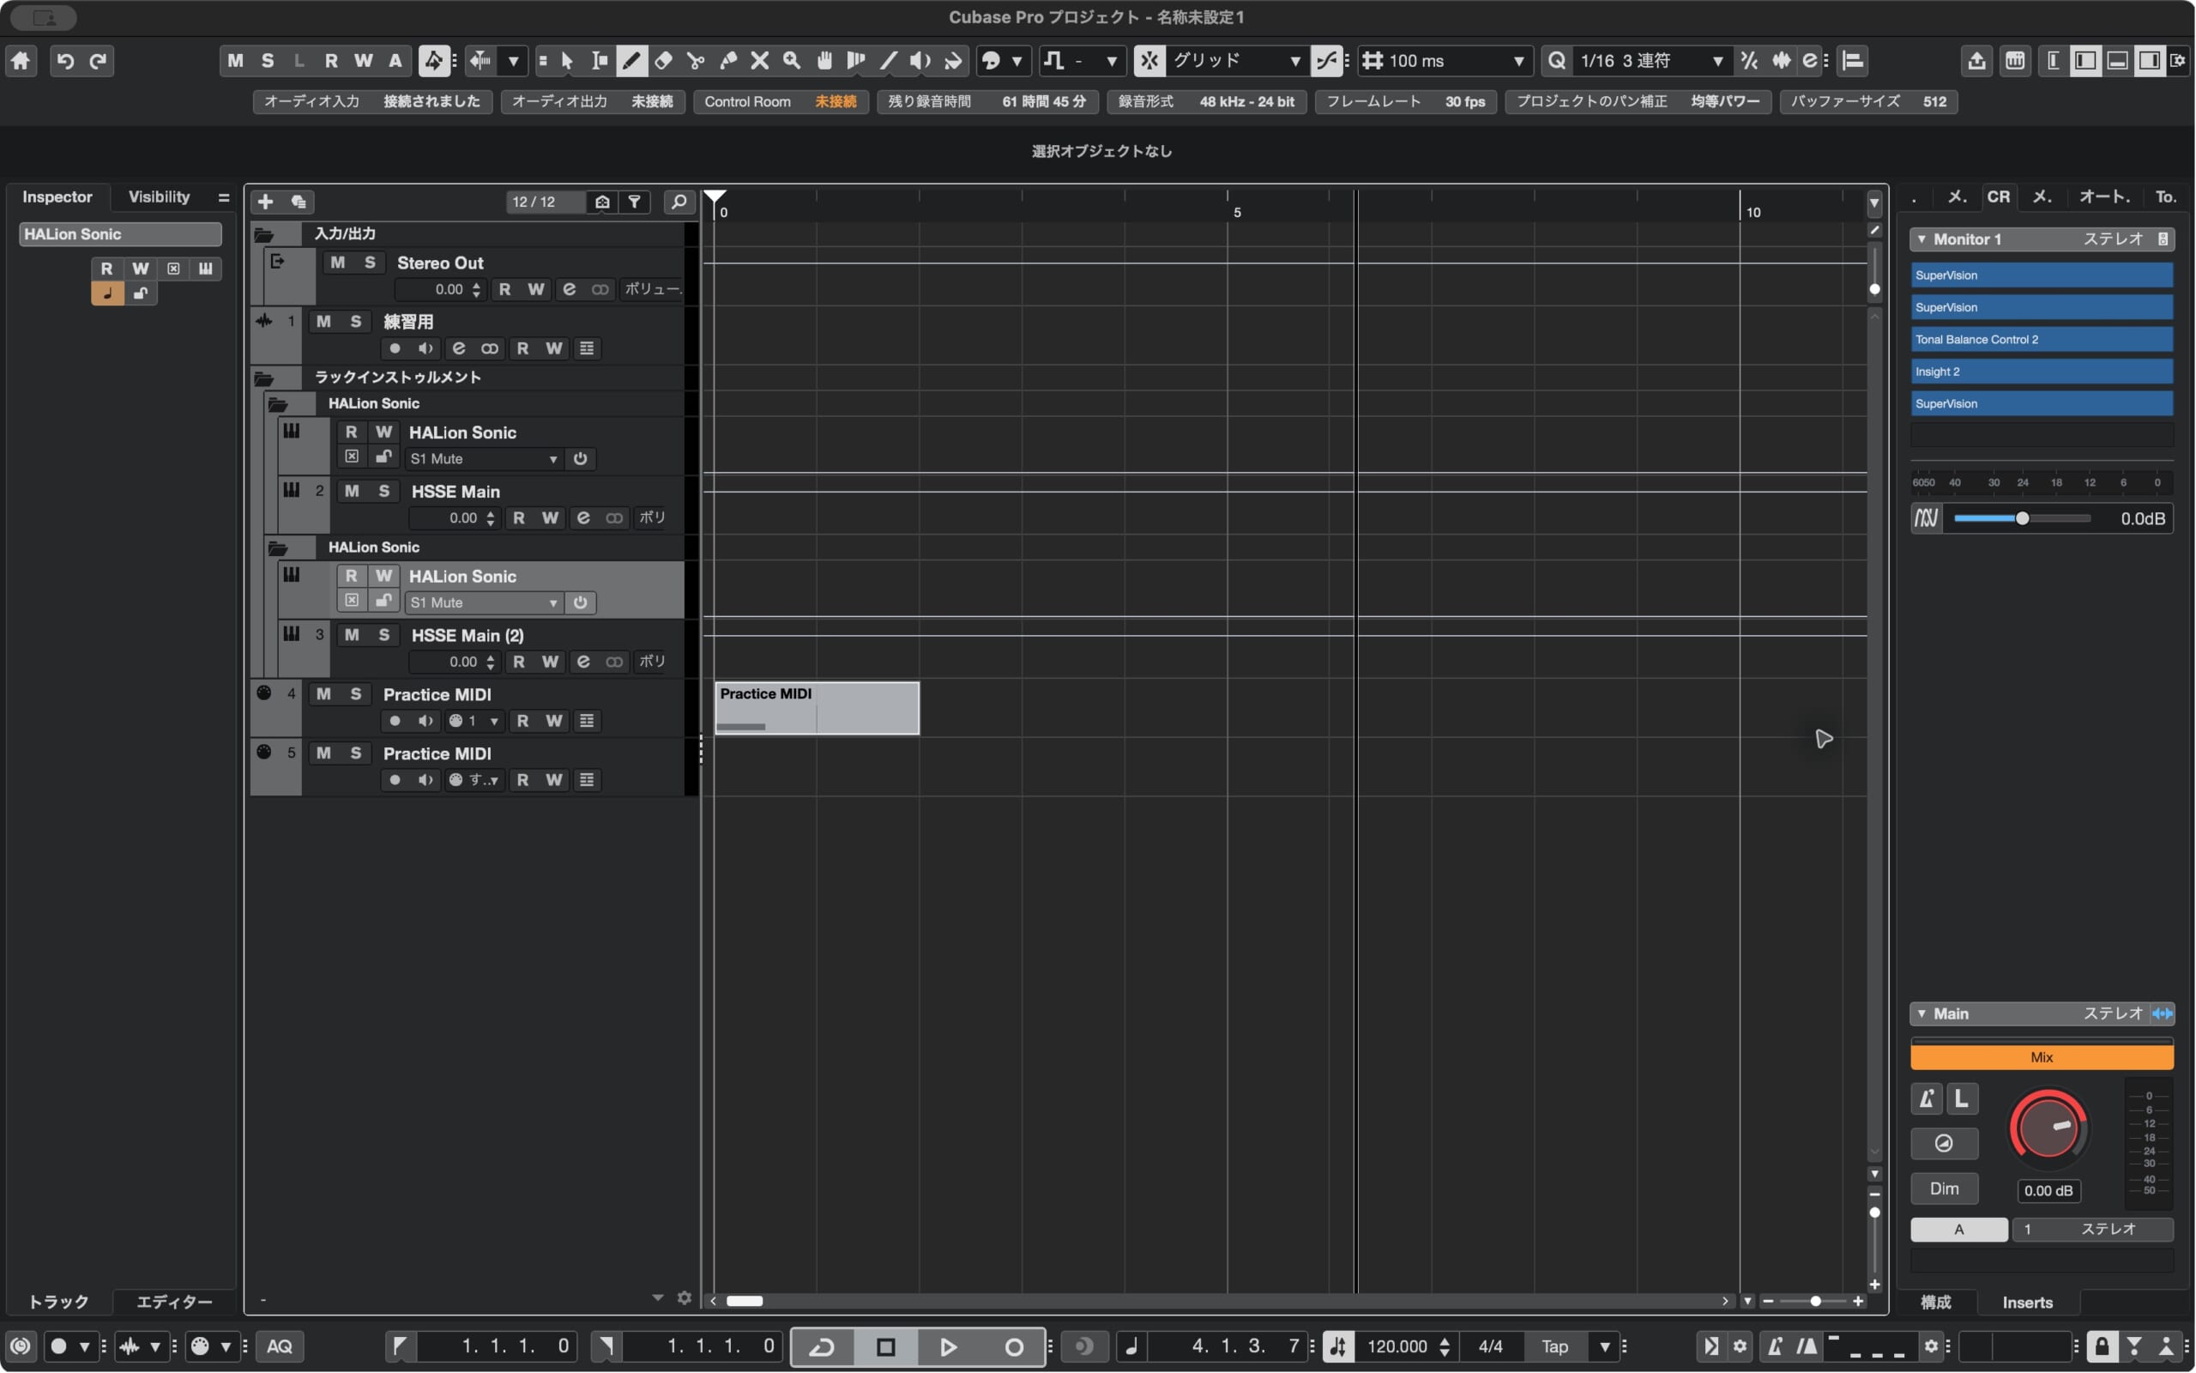Image resolution: width=2196 pixels, height=1373 pixels.
Task: Click the Dim button
Action: coord(1944,1189)
